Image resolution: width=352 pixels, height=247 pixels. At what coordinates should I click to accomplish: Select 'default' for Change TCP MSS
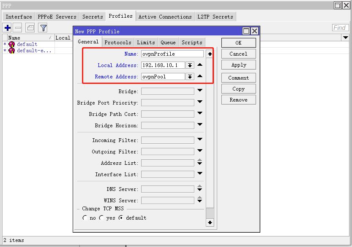coord(121,218)
